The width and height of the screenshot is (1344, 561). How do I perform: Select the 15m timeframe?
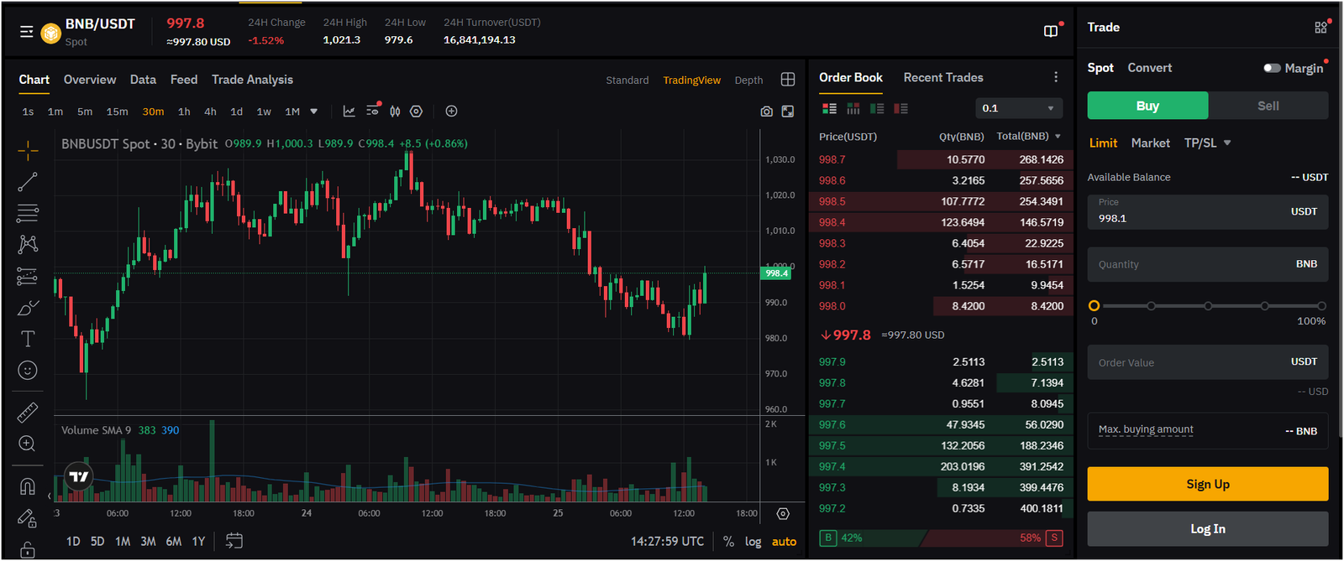click(x=117, y=112)
